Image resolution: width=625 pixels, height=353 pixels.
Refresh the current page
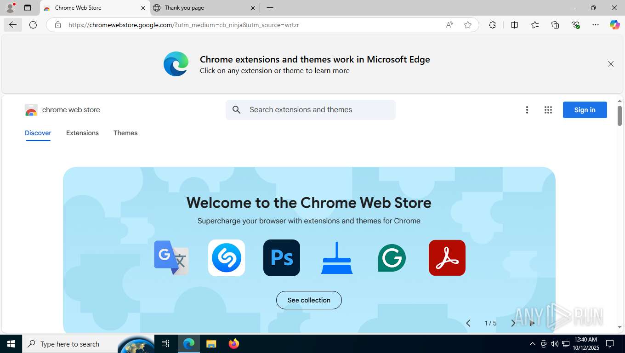pyautogui.click(x=33, y=25)
